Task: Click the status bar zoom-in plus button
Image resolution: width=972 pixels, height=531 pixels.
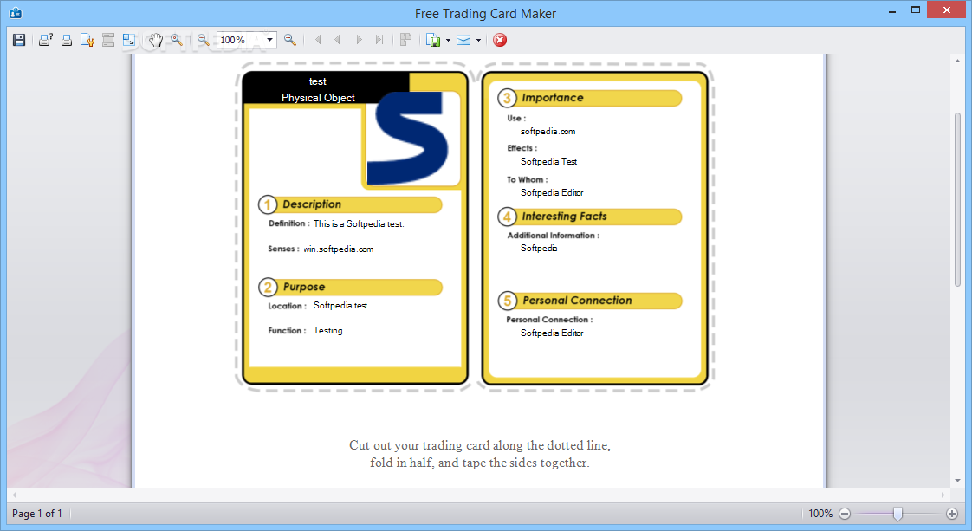Action: coord(952,514)
